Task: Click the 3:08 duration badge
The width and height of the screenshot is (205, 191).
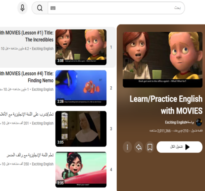Action: tap(61, 61)
